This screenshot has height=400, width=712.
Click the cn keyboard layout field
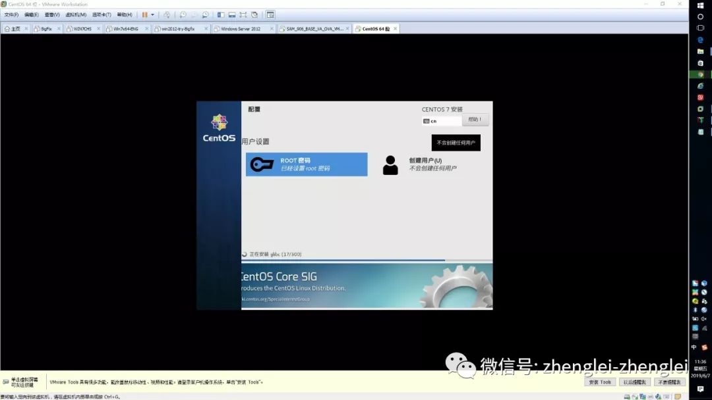441,121
